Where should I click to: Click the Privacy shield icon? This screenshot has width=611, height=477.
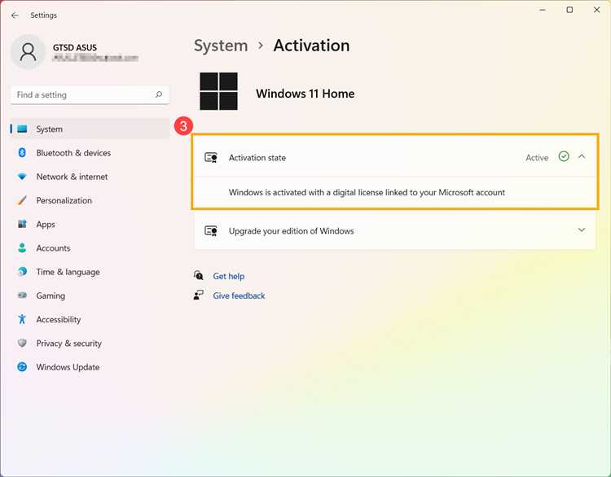point(22,343)
